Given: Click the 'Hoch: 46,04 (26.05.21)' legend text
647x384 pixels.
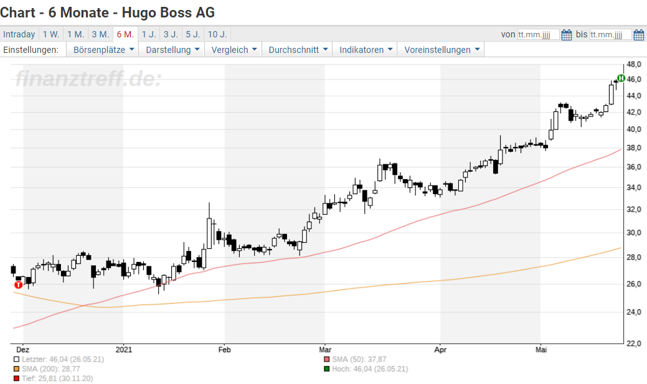Looking at the screenshot, I should tap(370, 369).
